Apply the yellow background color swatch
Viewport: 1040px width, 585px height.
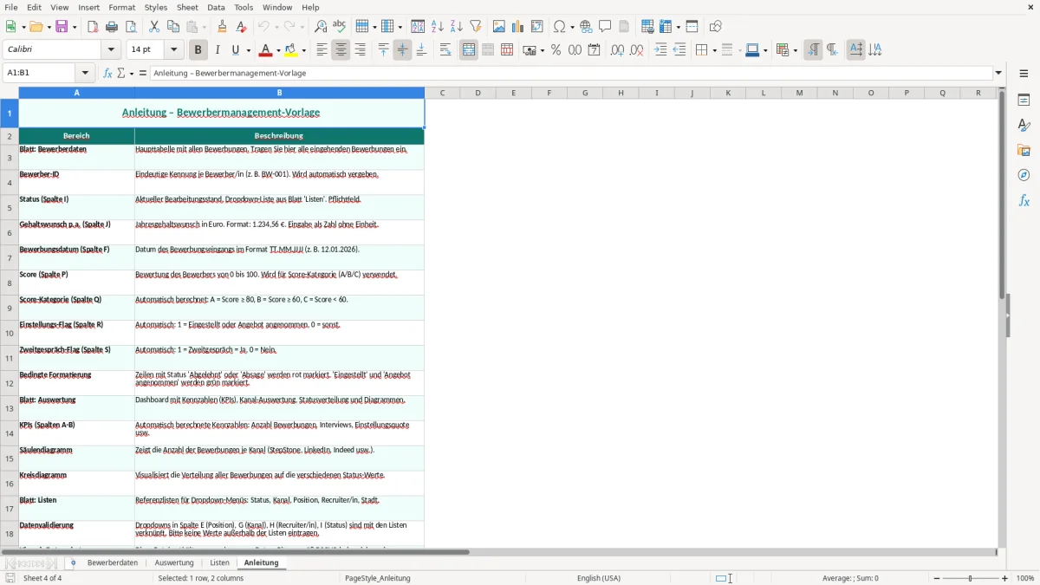pyautogui.click(x=291, y=50)
